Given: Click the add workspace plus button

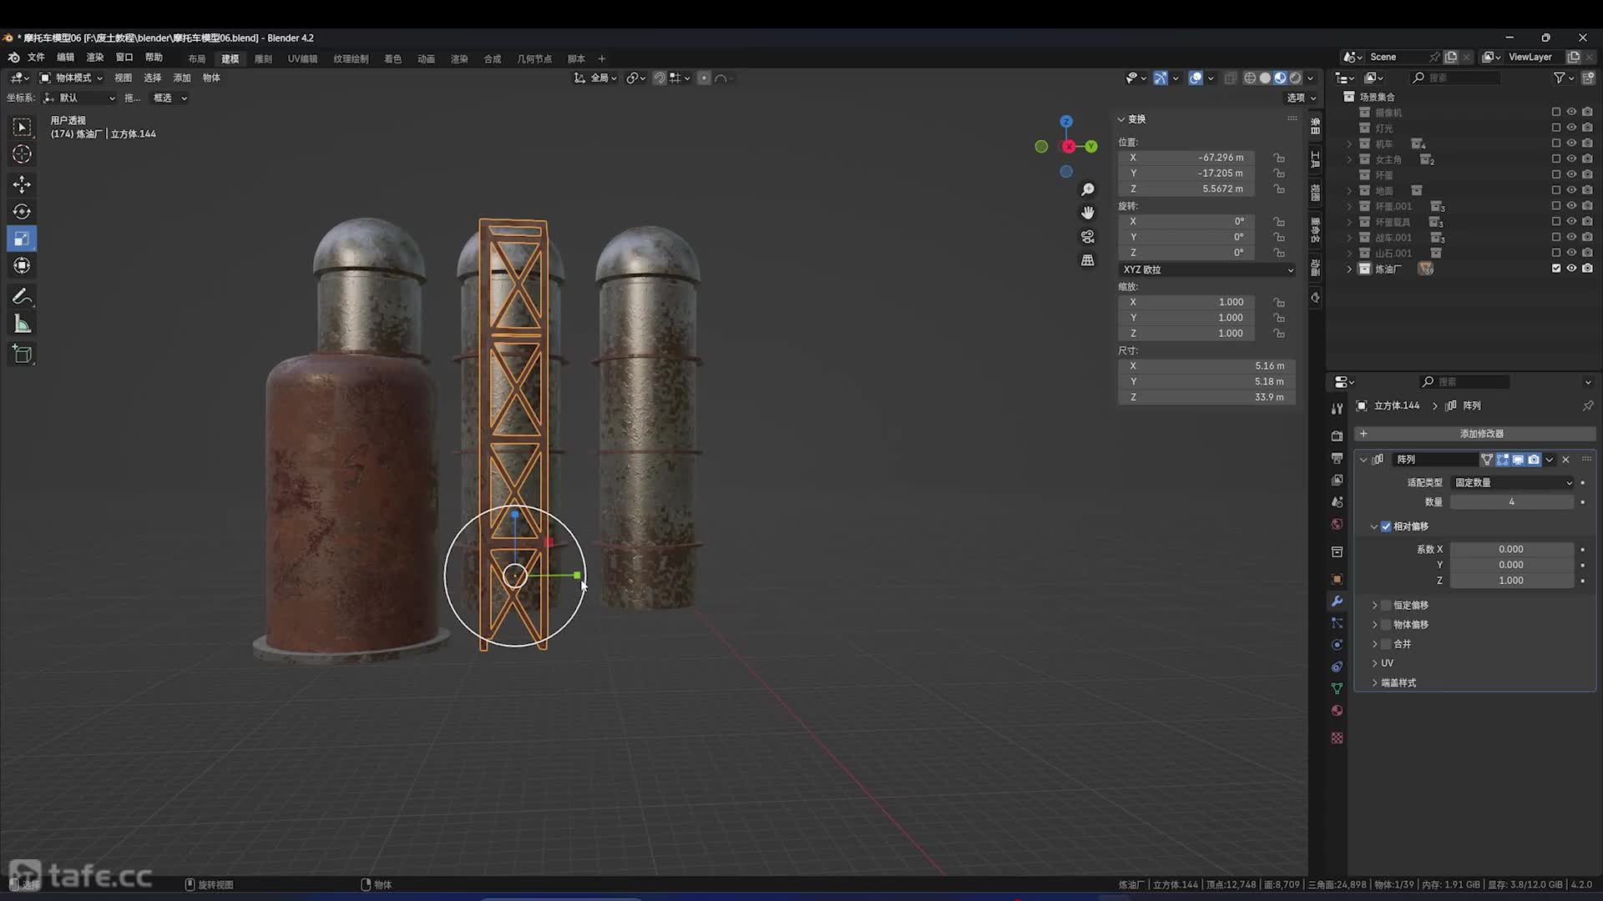Looking at the screenshot, I should coord(601,59).
